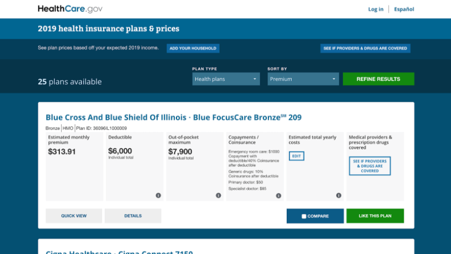Open Deductible info icon

click(158, 195)
